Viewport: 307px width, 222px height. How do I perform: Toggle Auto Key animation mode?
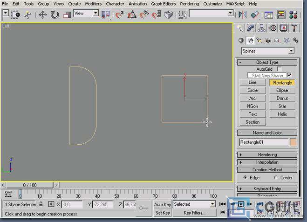point(162,204)
